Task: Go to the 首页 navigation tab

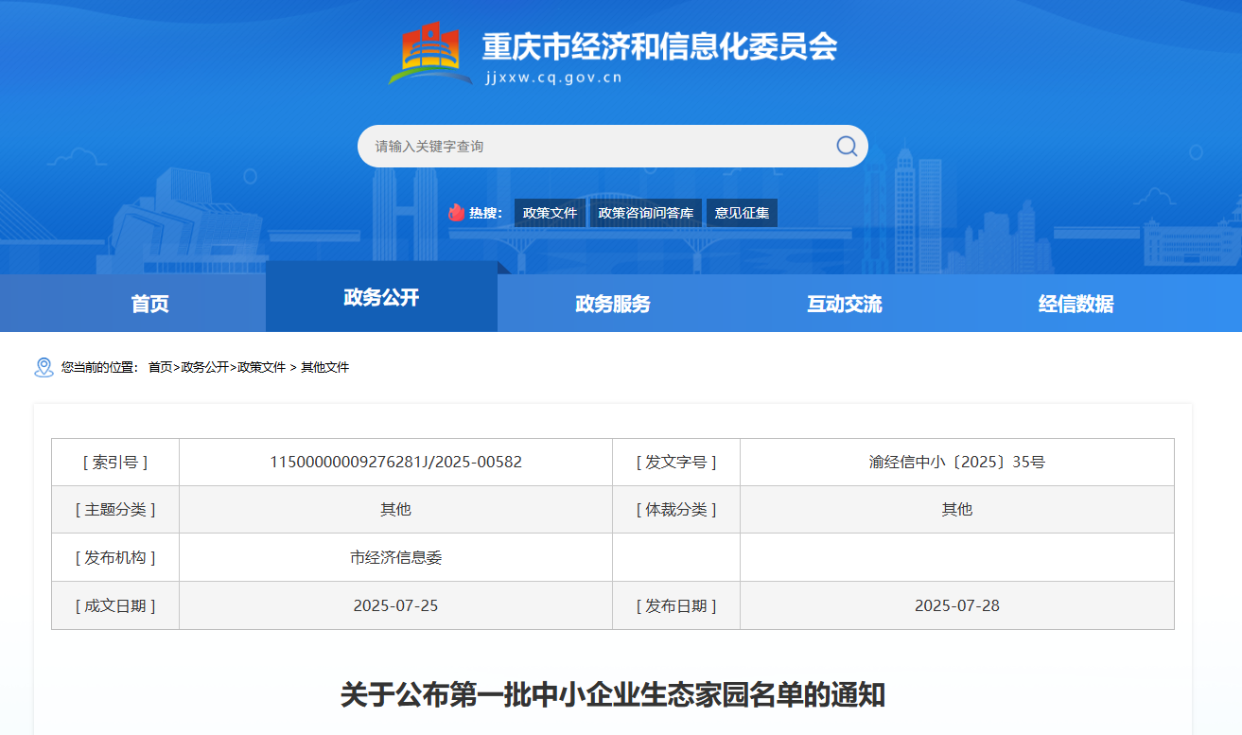Action: coord(149,304)
